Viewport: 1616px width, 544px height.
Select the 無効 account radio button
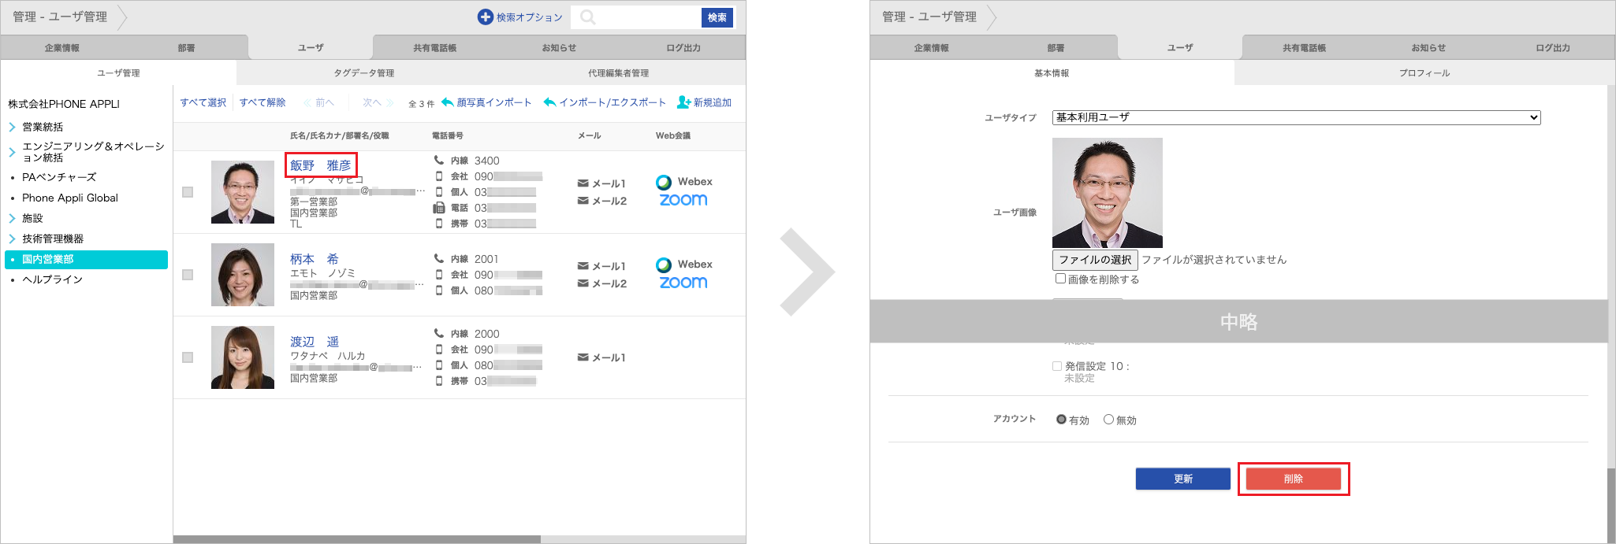coord(1108,420)
